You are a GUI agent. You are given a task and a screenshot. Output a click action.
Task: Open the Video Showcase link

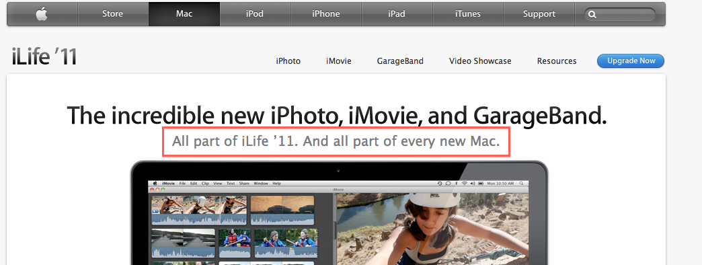480,61
